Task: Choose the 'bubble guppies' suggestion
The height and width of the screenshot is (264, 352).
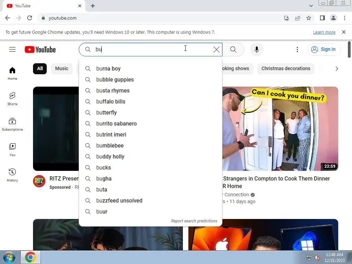Action: point(151,79)
